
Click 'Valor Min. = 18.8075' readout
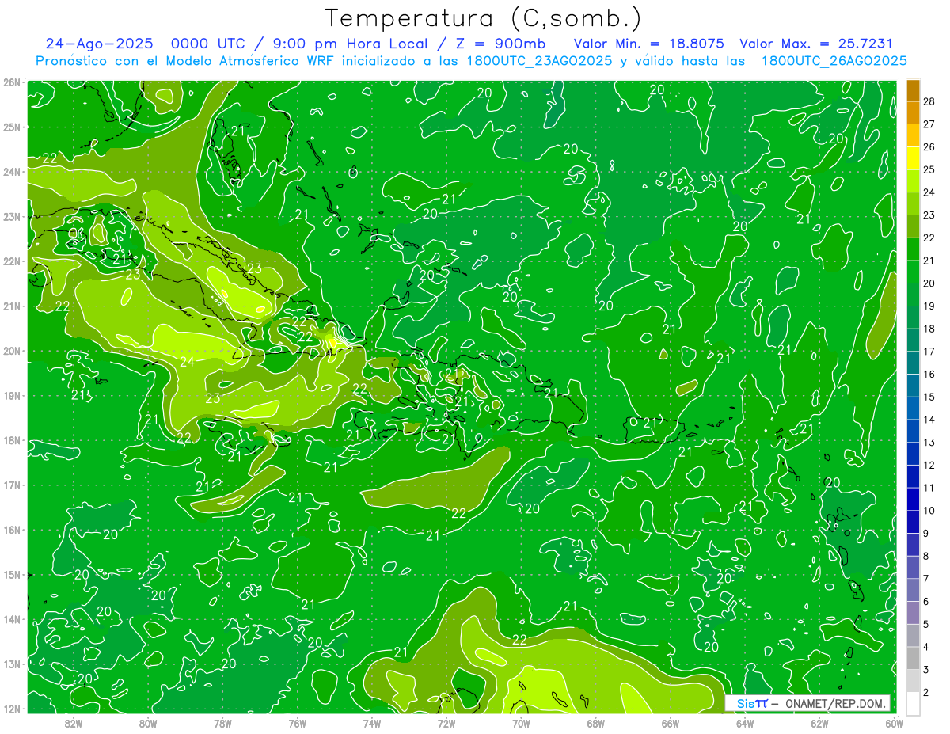click(648, 44)
